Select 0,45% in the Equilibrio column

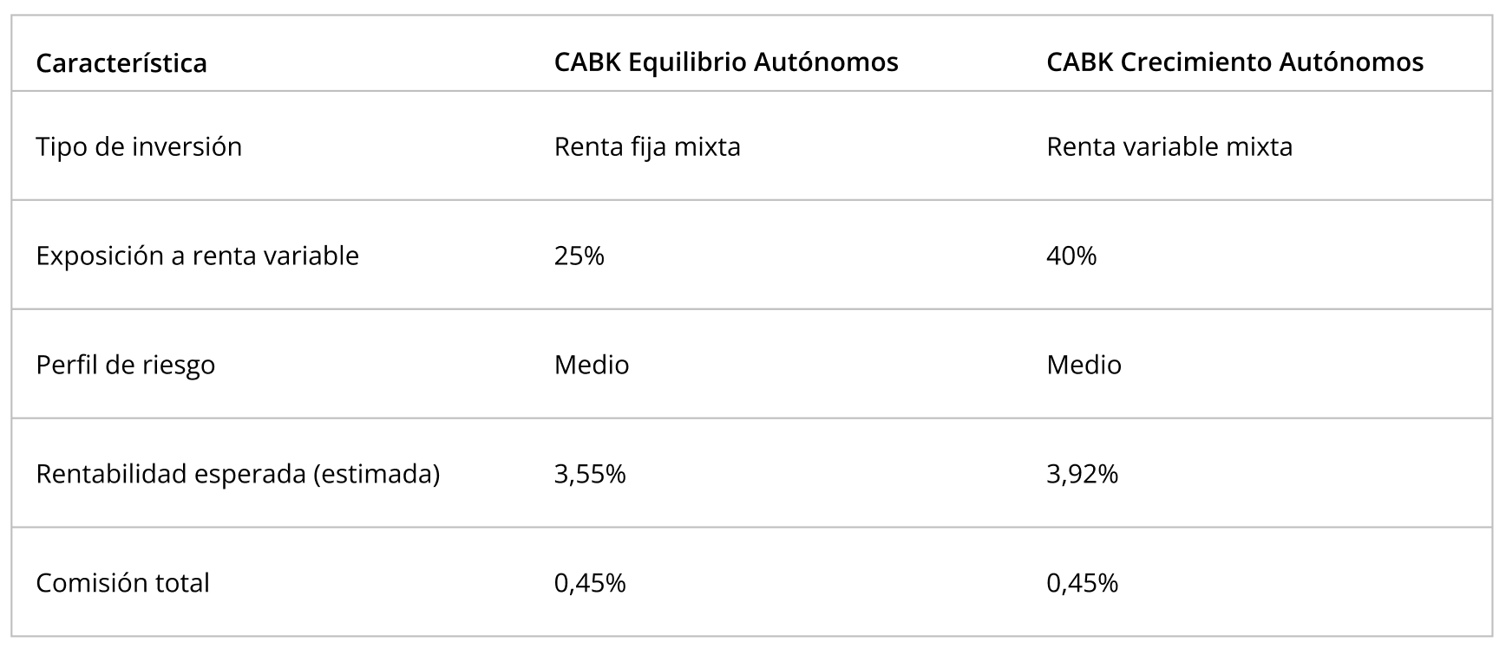(x=590, y=583)
